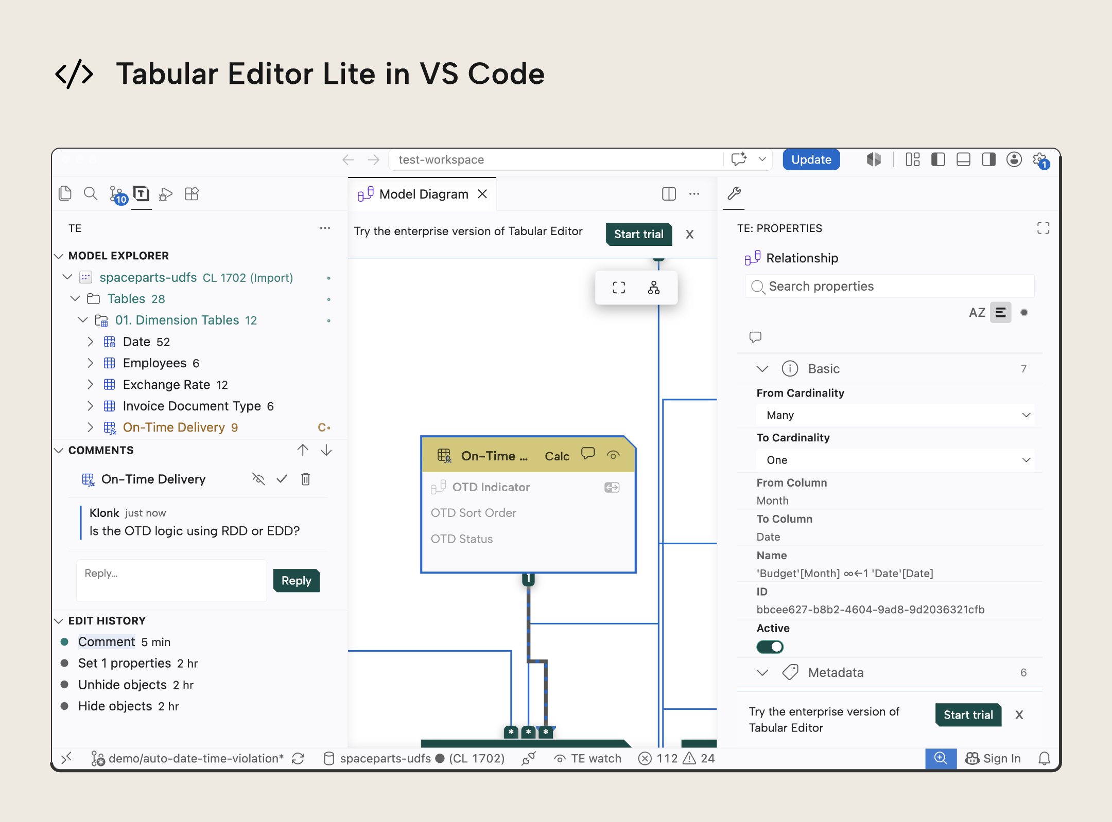This screenshot has height=822, width=1112.
Task: Switch to alphabetical AZ property sort
Action: [x=977, y=312]
